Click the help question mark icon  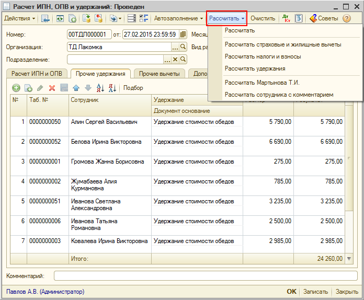[347, 18]
